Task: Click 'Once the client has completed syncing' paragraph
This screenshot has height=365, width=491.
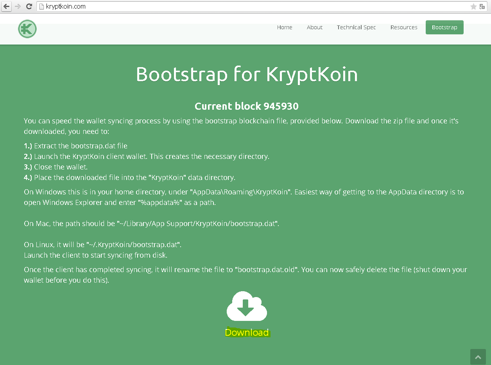Action: [x=245, y=275]
